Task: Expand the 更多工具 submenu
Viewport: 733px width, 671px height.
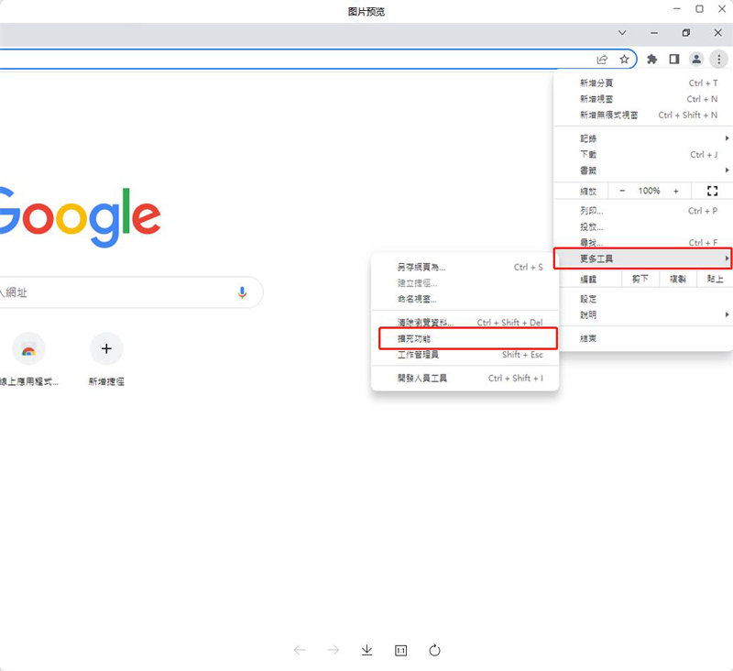Action: 643,258
